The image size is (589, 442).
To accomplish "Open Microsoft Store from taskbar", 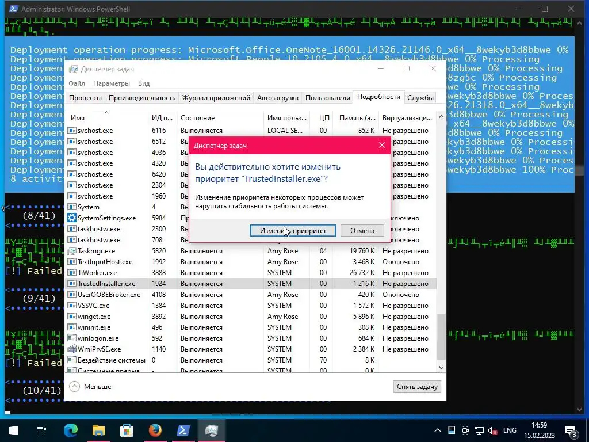I will click(x=127, y=430).
